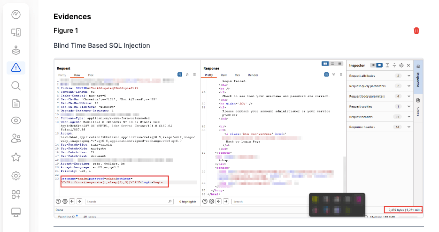Click the bytes and millis response status text
The width and height of the screenshot is (439, 232).
[405, 210]
